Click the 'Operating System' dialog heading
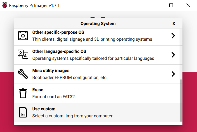The image size is (197, 132). (x=98, y=23)
